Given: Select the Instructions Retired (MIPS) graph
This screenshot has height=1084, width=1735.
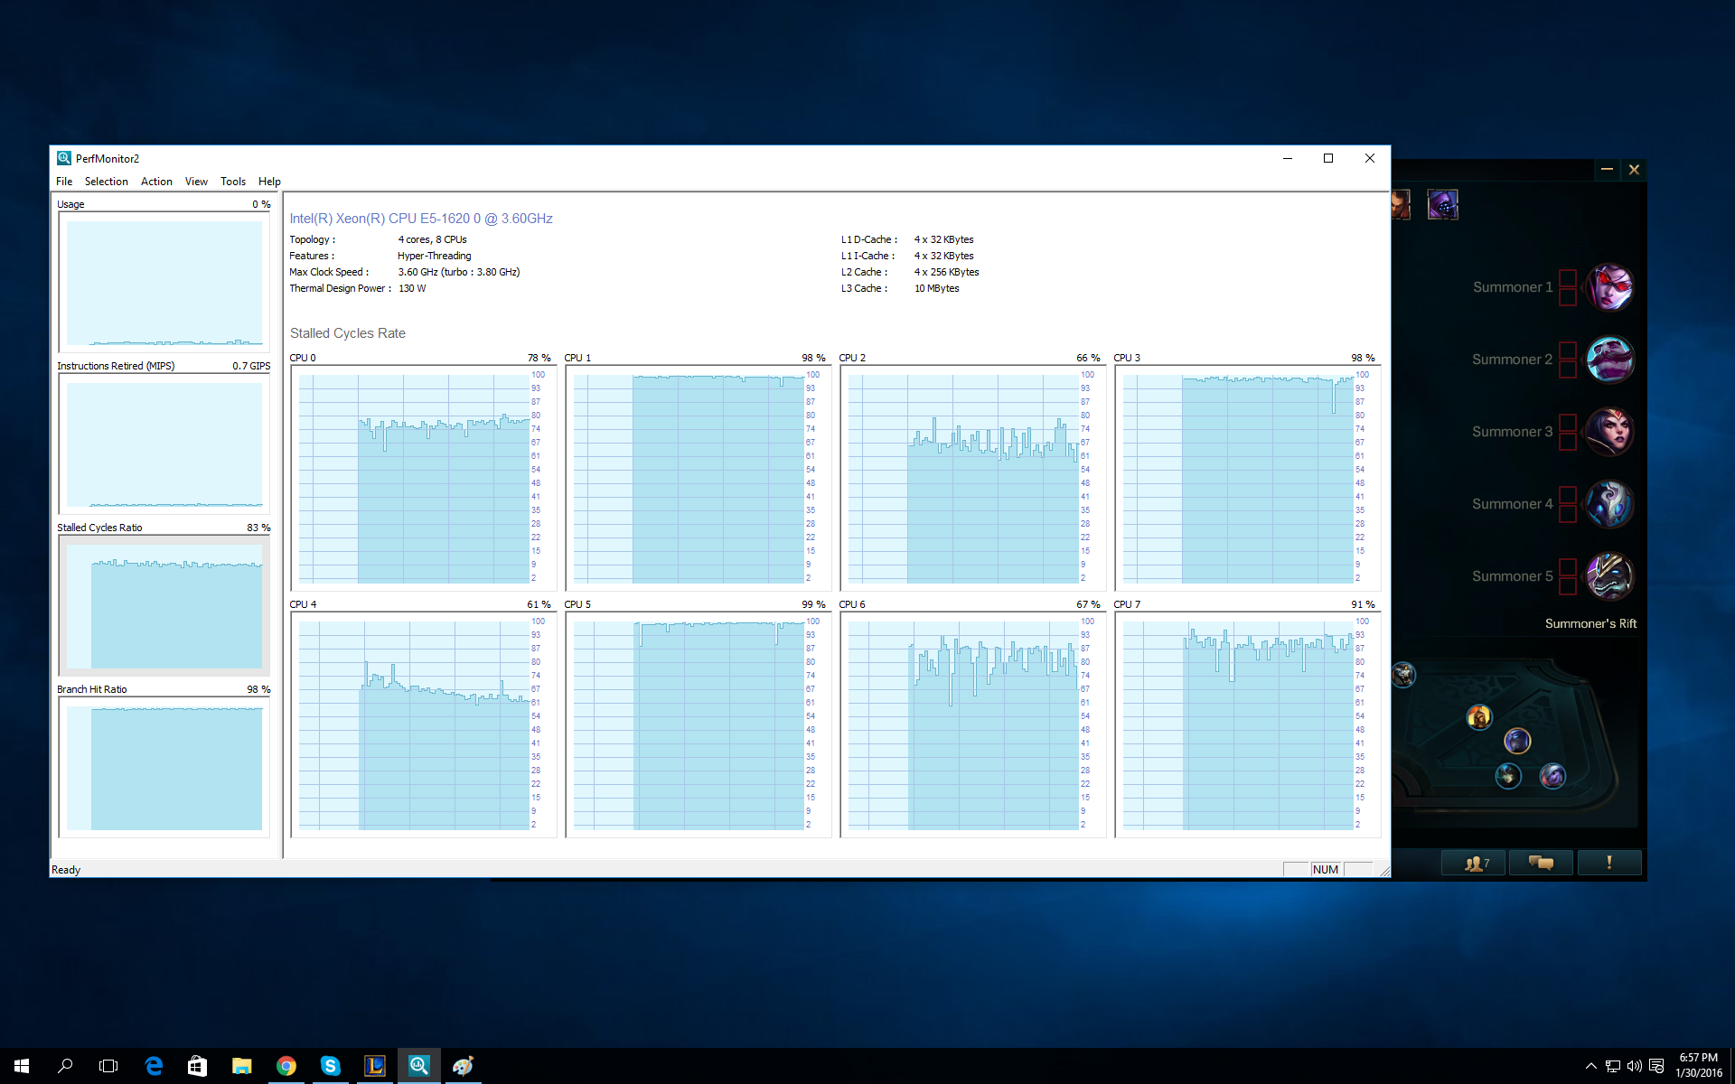Looking at the screenshot, I should pos(164,444).
